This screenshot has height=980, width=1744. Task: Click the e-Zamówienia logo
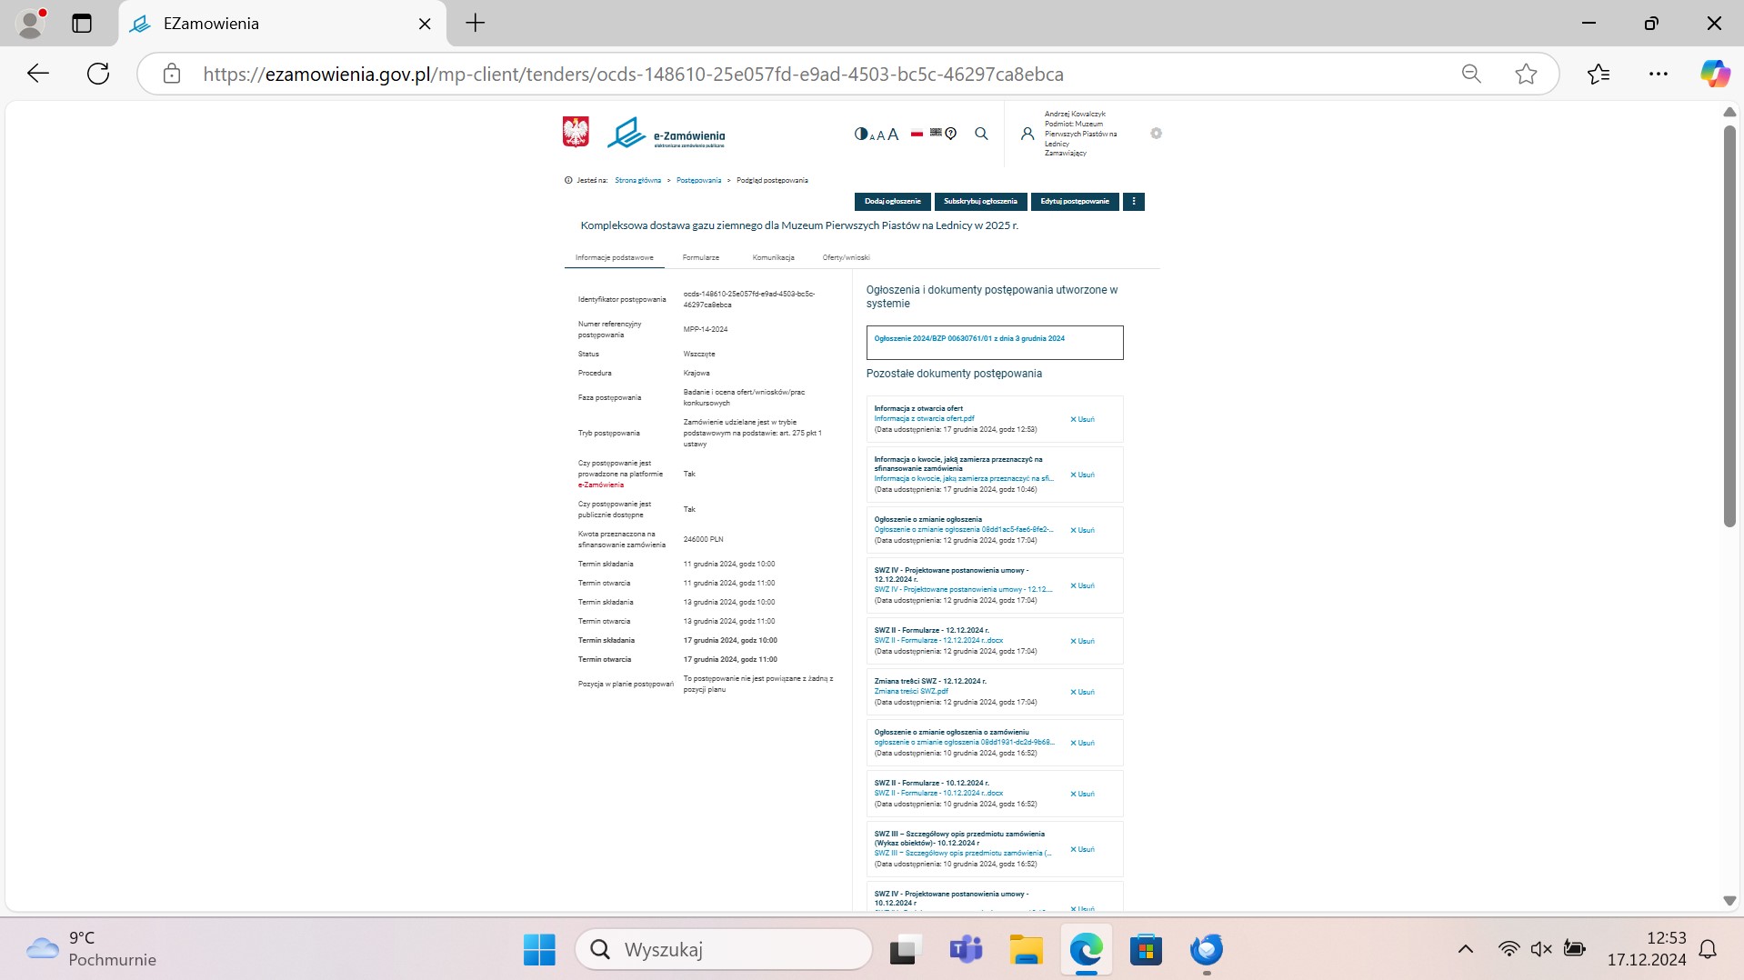tap(667, 134)
